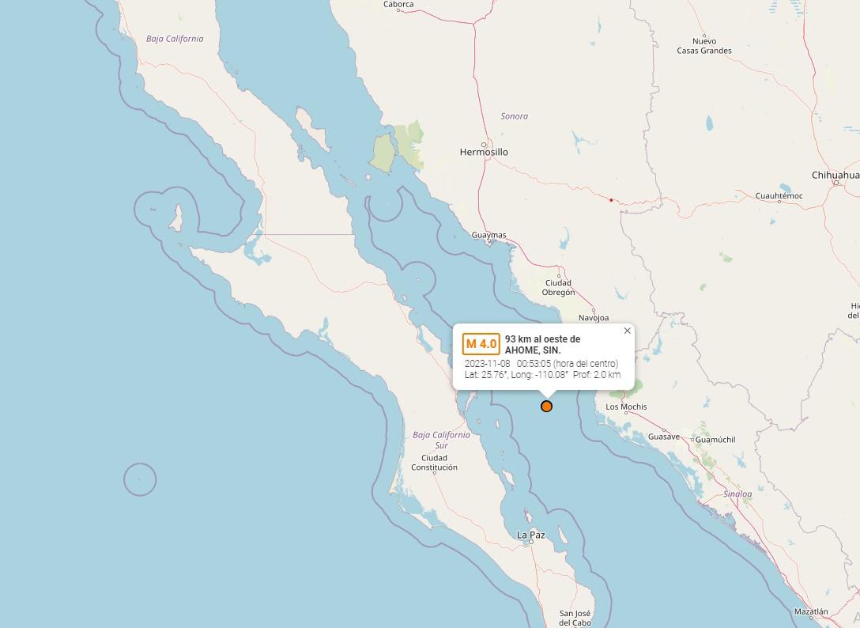Viewport: 860px width, 628px height.
Task: Close the earthquake info popup
Action: point(628,331)
